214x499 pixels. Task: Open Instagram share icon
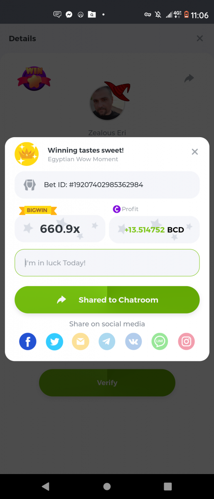[187, 342]
